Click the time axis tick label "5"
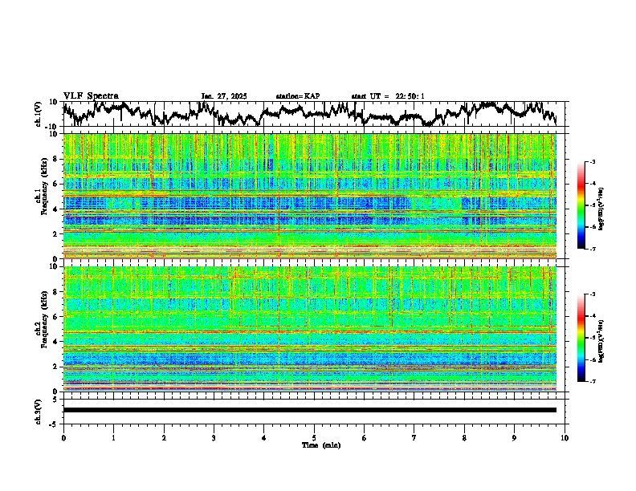Viewport: 636px width, 491px height. [x=314, y=438]
